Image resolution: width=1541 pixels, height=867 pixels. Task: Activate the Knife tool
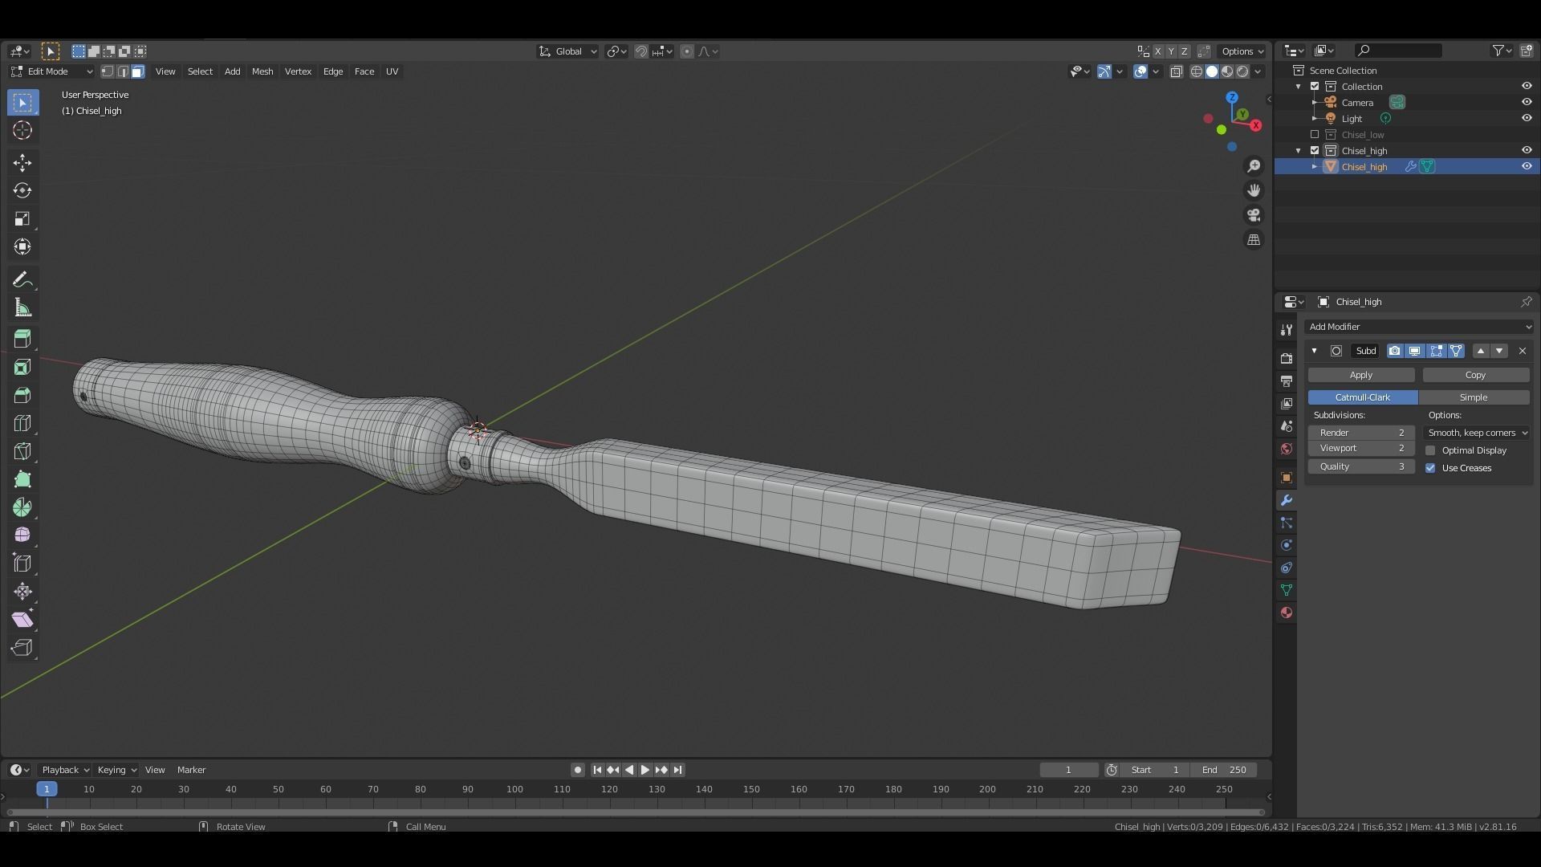click(x=22, y=451)
